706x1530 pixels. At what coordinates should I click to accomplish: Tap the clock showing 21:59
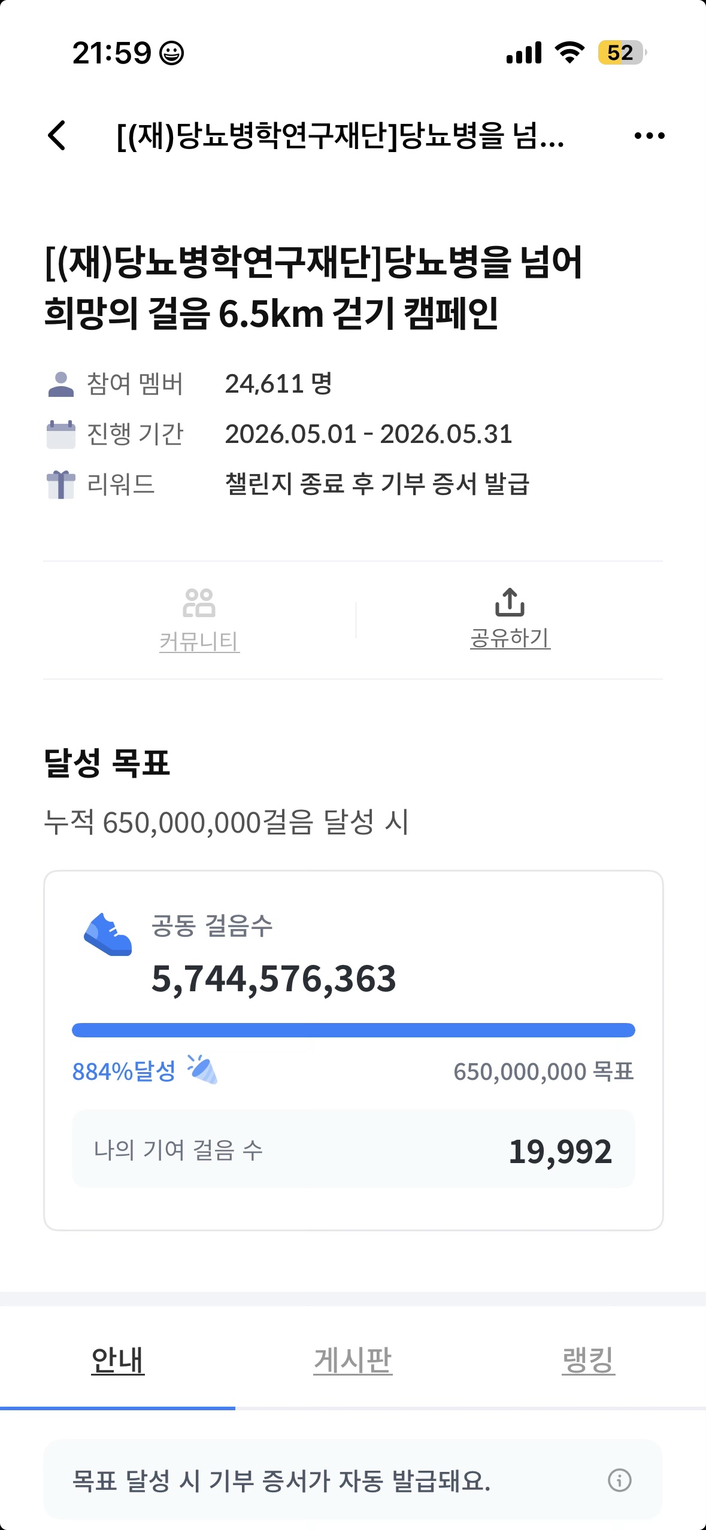pyautogui.click(x=112, y=53)
